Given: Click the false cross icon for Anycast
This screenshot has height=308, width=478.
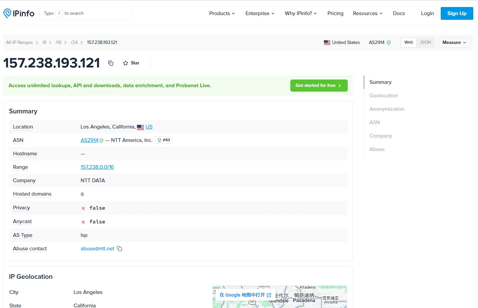Looking at the screenshot, I should (x=83, y=222).
